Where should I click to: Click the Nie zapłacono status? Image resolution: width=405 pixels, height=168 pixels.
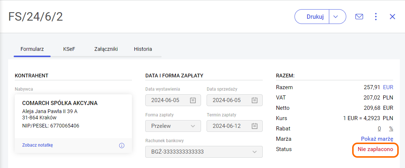[375, 149]
